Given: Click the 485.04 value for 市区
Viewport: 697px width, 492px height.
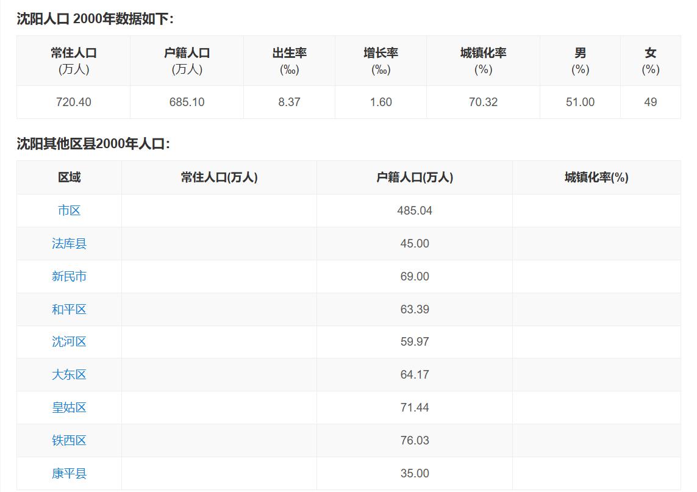Looking at the screenshot, I should pyautogui.click(x=415, y=210).
